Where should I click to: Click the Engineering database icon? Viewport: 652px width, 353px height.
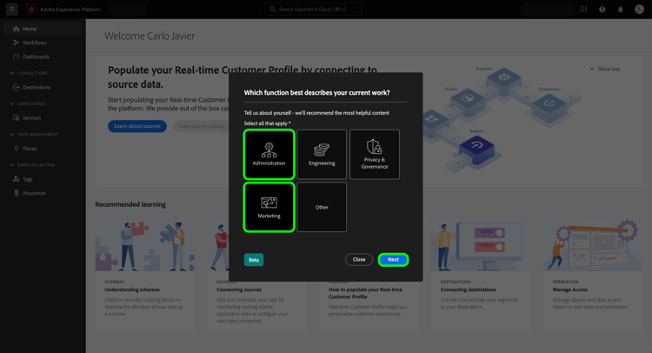click(322, 150)
